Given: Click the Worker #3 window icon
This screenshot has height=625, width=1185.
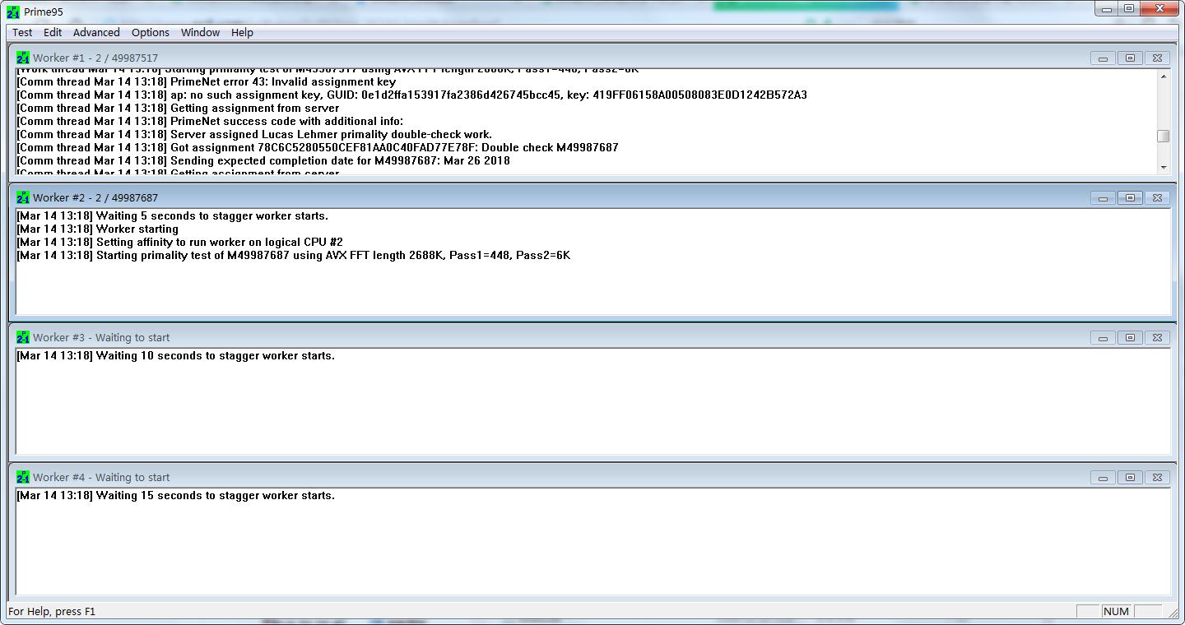Looking at the screenshot, I should (23, 337).
